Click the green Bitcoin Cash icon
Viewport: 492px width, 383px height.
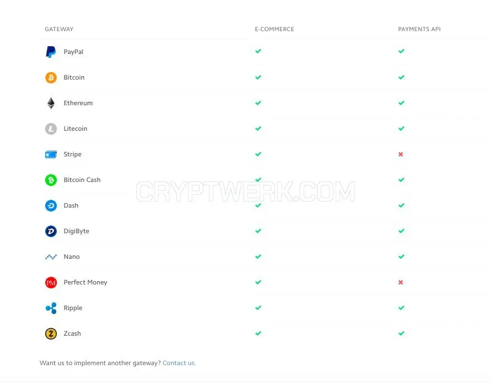(51, 180)
